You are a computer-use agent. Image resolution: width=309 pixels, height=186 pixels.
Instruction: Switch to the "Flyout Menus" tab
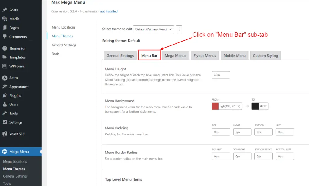tap(205, 55)
